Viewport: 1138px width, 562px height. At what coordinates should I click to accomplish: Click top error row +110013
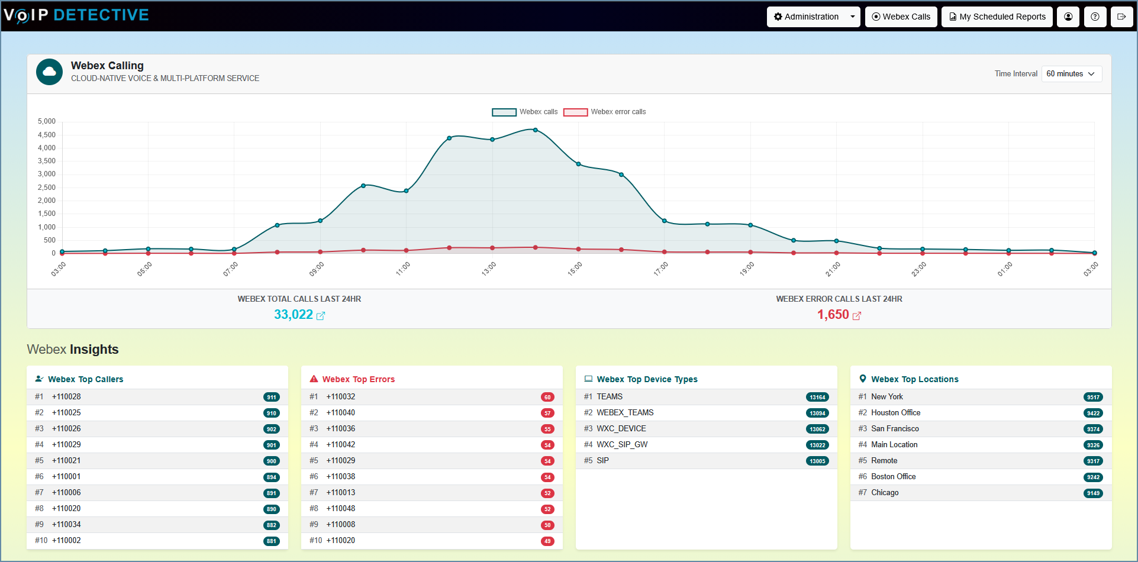pos(432,493)
